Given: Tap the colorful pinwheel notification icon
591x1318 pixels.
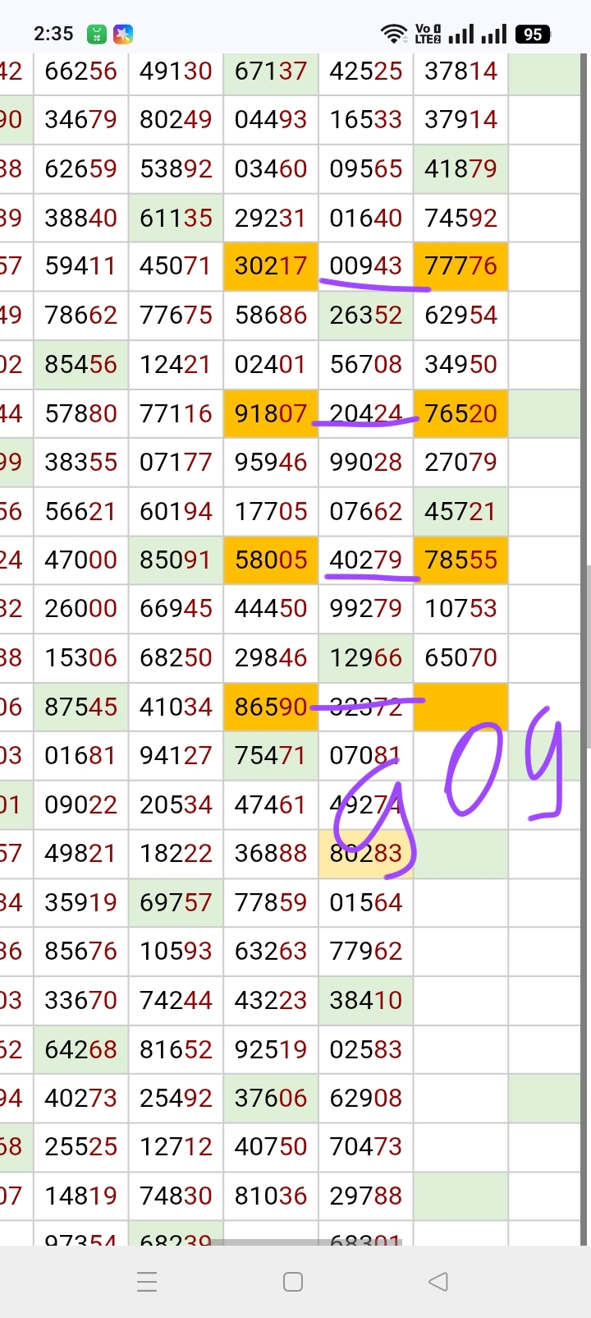Looking at the screenshot, I should pyautogui.click(x=123, y=35).
